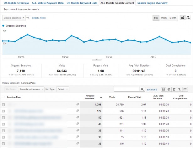This screenshot has width=193, height=148.
Task: Click inside the table search field
Action: point(127,89)
